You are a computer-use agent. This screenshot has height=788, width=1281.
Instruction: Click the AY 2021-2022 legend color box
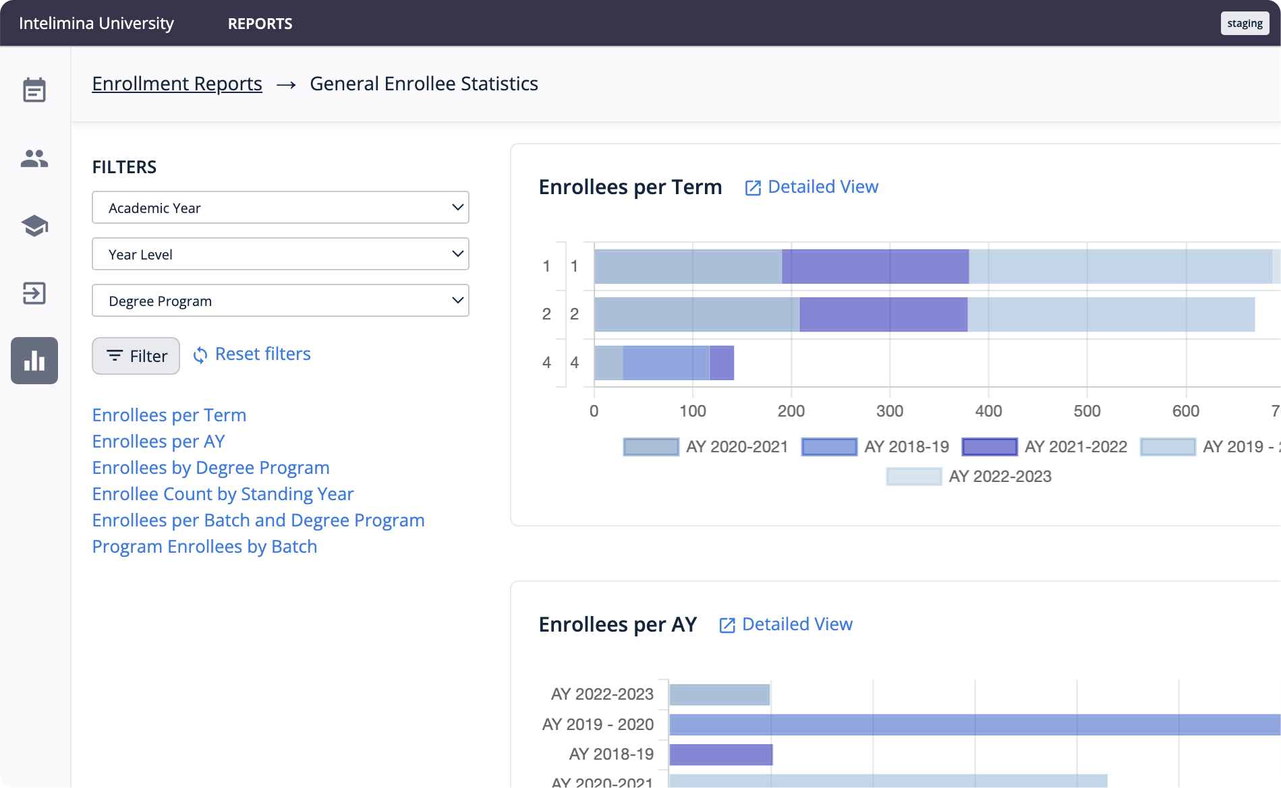click(989, 447)
